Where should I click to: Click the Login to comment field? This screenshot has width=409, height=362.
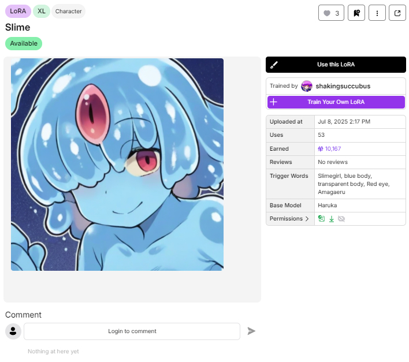[x=132, y=331]
